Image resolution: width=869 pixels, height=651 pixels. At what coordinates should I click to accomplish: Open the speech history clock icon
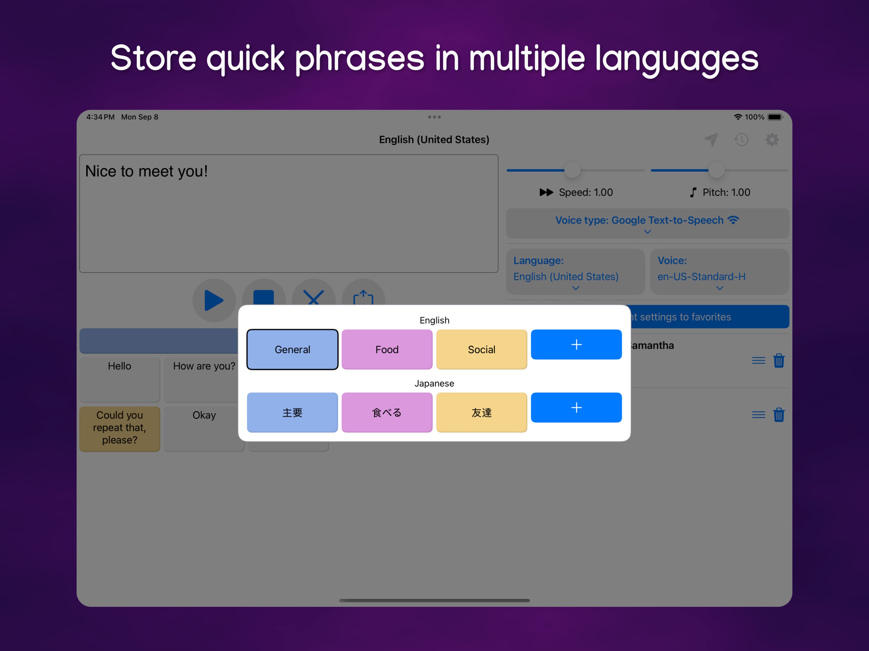[741, 139]
